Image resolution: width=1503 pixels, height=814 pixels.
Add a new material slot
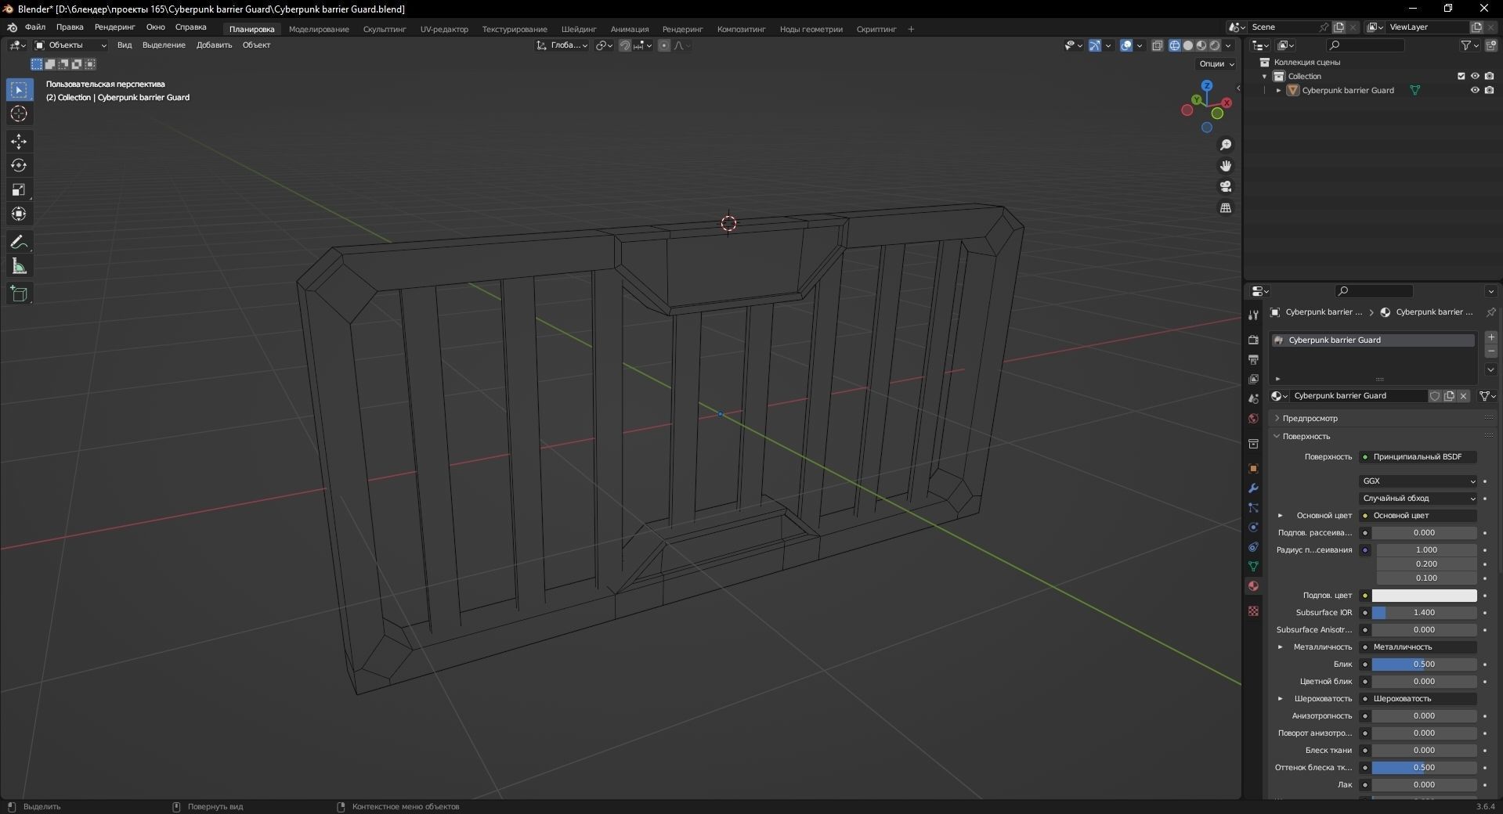pyautogui.click(x=1491, y=337)
